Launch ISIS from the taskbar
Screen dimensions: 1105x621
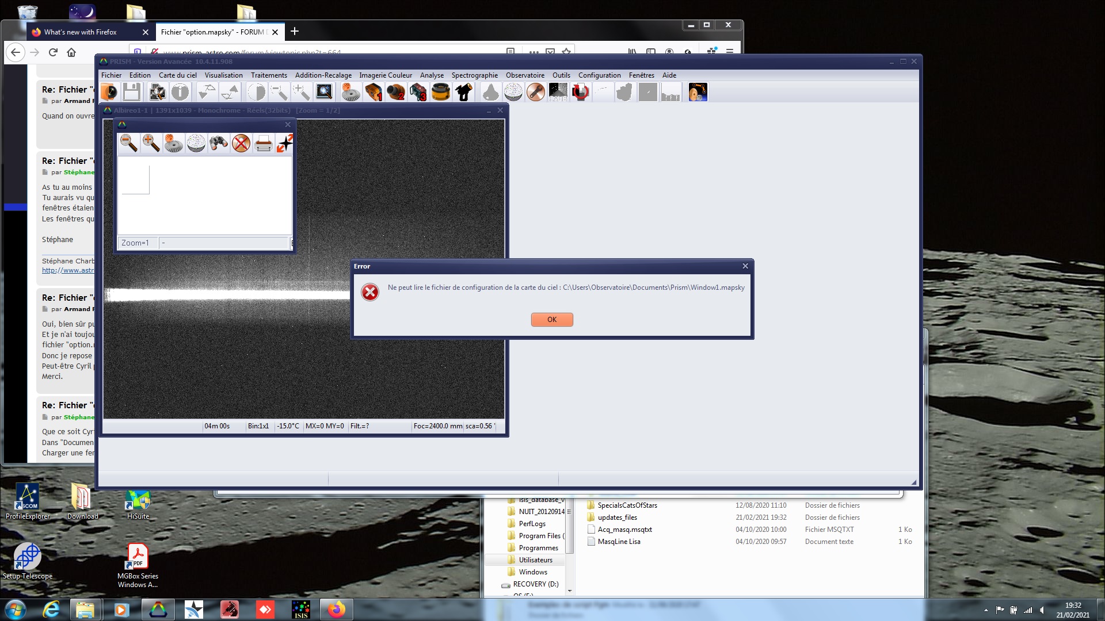[x=300, y=609]
